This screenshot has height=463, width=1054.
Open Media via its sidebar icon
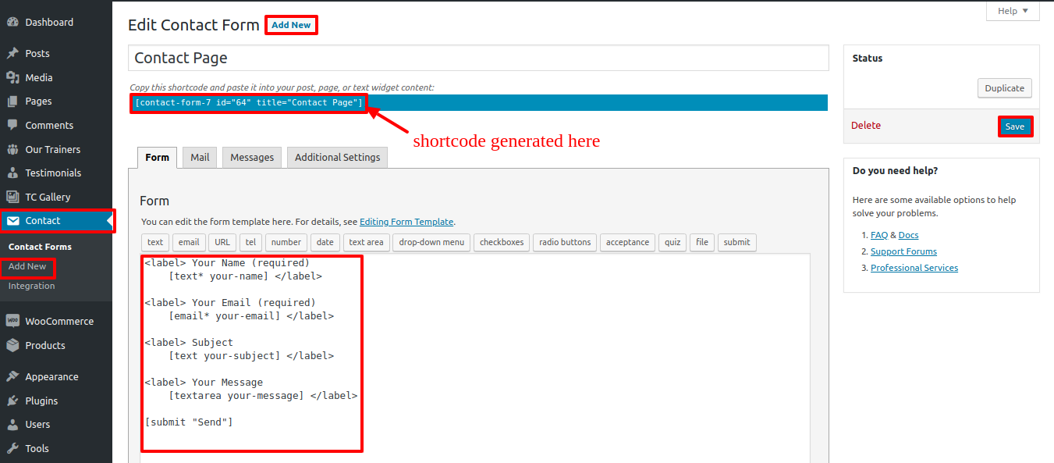[12, 77]
